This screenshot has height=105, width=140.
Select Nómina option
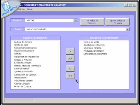pos(18,54)
